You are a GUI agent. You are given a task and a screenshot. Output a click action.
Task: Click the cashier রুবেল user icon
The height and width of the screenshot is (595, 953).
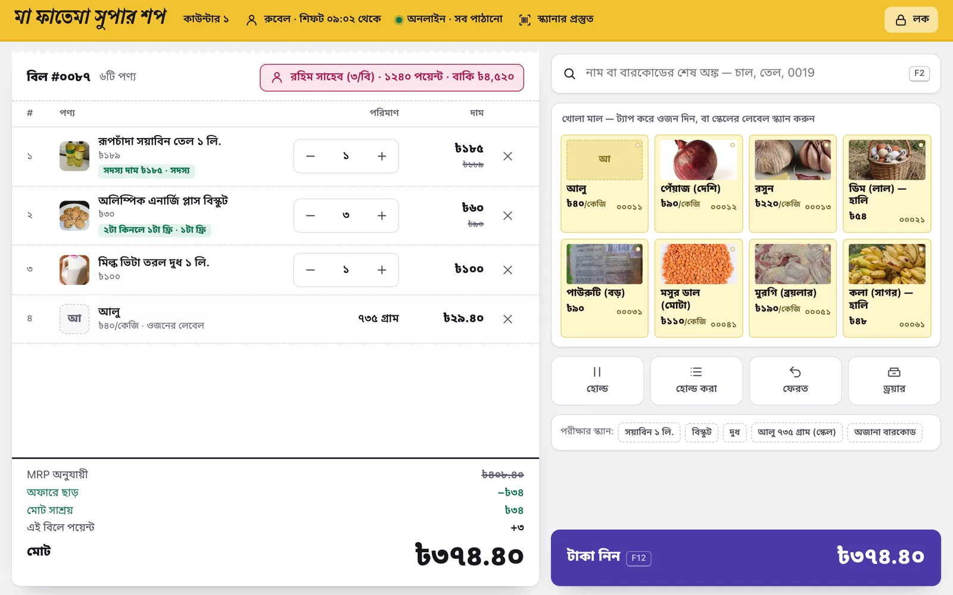click(252, 20)
